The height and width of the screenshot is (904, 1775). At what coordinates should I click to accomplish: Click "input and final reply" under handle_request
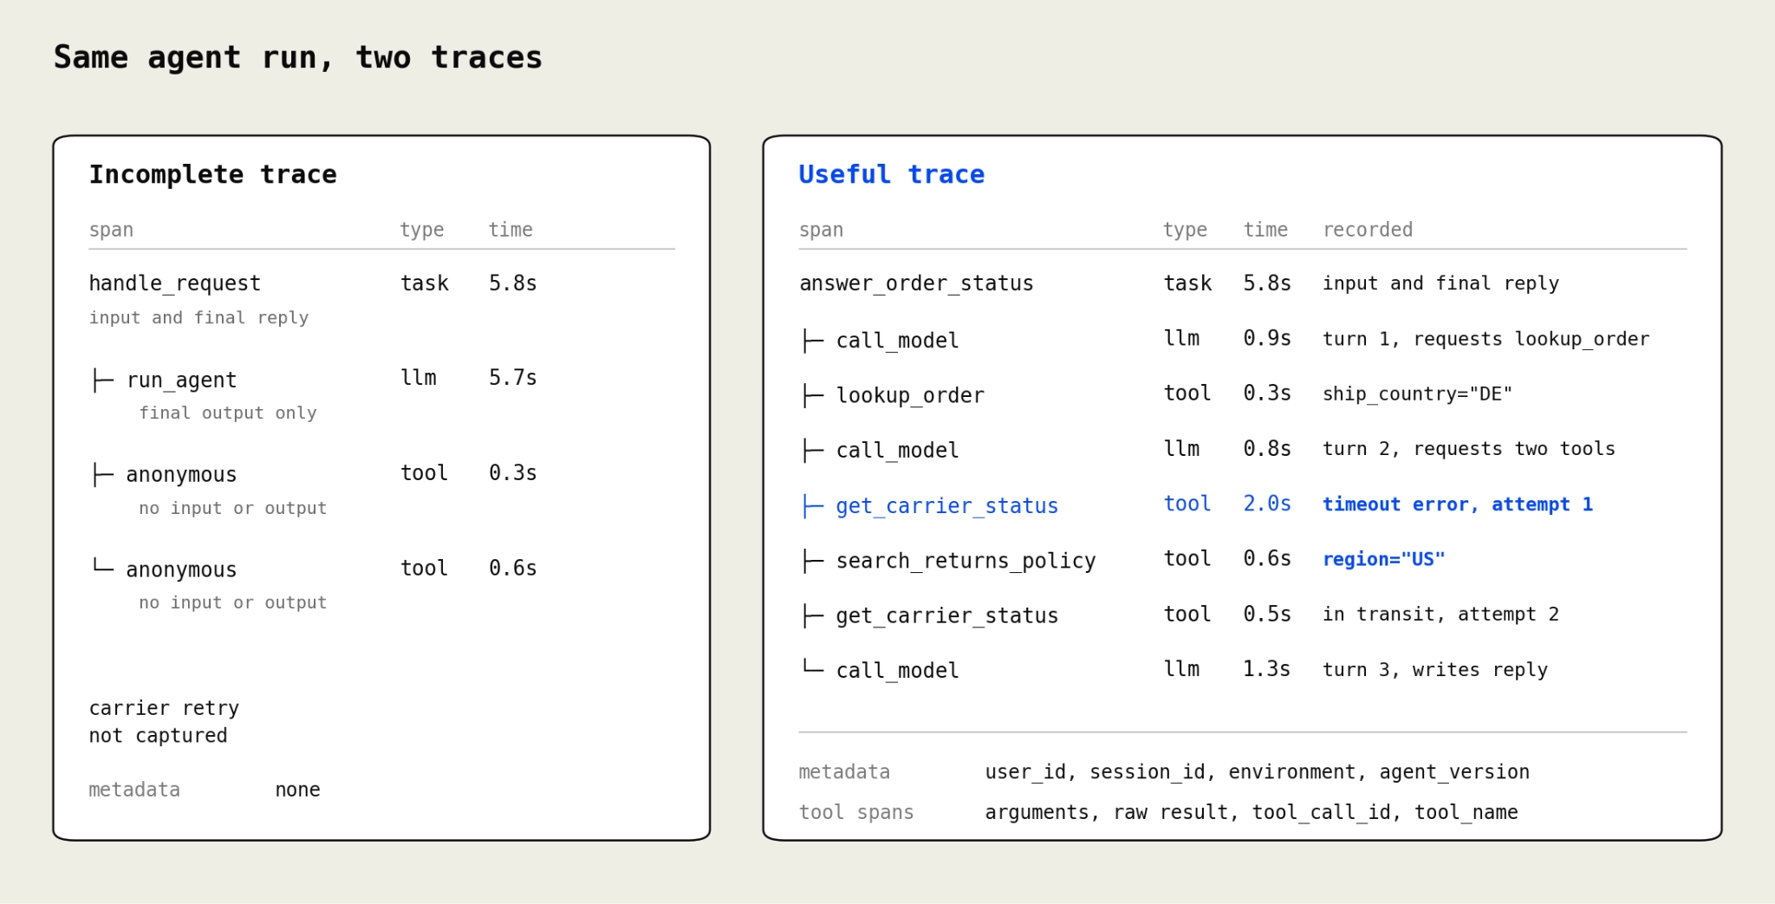tap(198, 318)
